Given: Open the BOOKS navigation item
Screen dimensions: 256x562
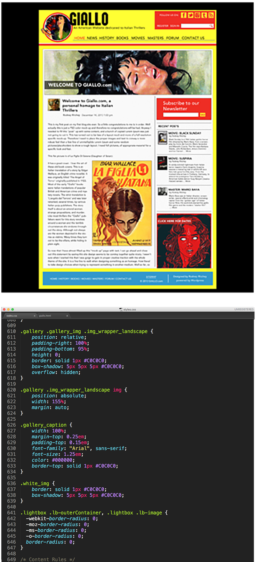Looking at the screenshot, I should [x=122, y=38].
